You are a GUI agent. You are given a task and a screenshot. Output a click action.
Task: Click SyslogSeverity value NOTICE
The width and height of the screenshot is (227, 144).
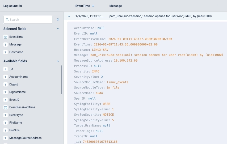108,115
